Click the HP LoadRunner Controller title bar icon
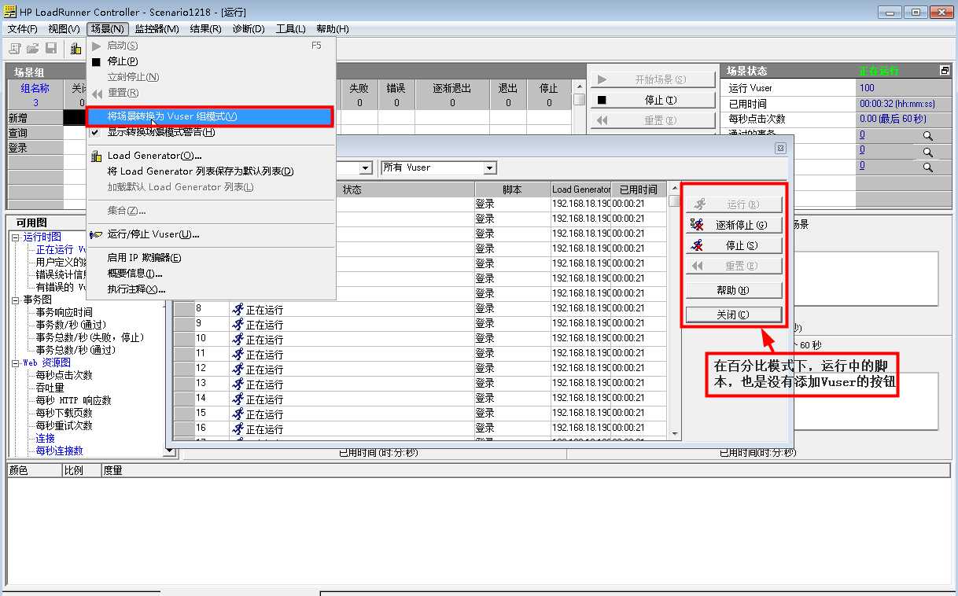The height and width of the screenshot is (596, 958). click(x=10, y=12)
